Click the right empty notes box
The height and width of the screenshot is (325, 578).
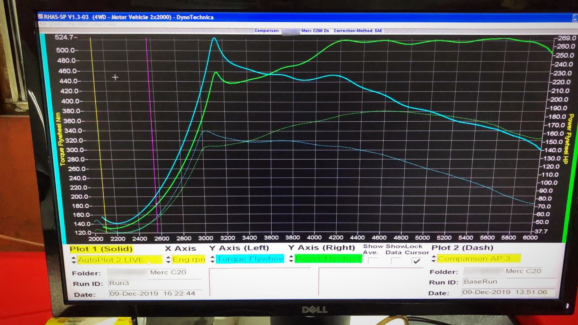tap(371, 281)
